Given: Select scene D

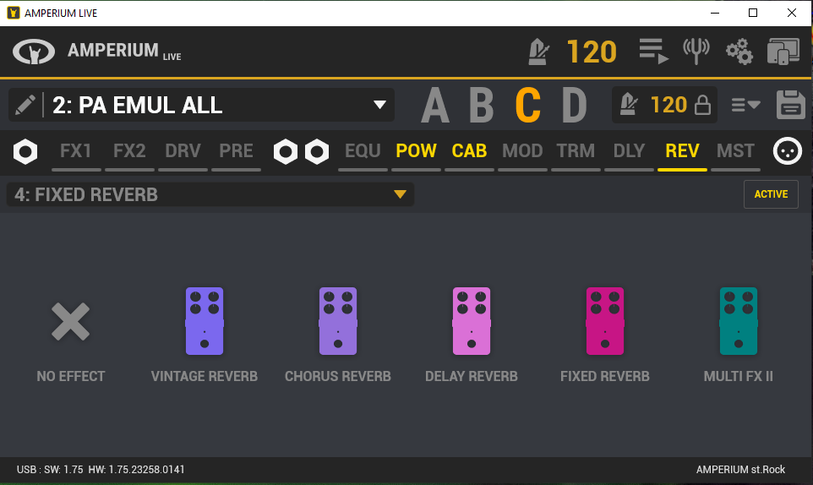Looking at the screenshot, I should (x=575, y=105).
